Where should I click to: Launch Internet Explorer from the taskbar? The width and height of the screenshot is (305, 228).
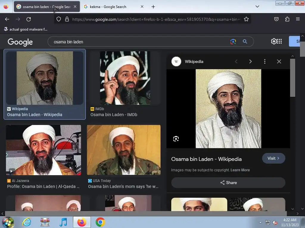click(27, 222)
